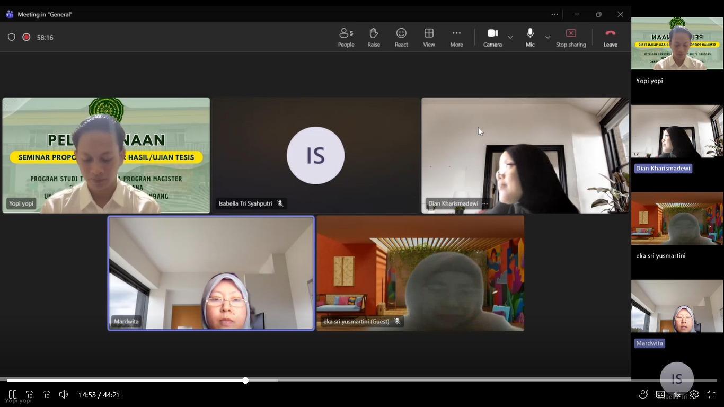This screenshot has width=724, height=407.
Task: Open the player settings gear
Action: 694,394
